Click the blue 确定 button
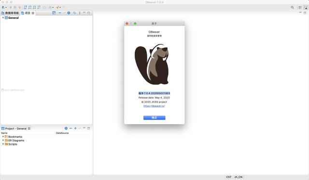The width and height of the screenshot is (309, 180). 154,118
